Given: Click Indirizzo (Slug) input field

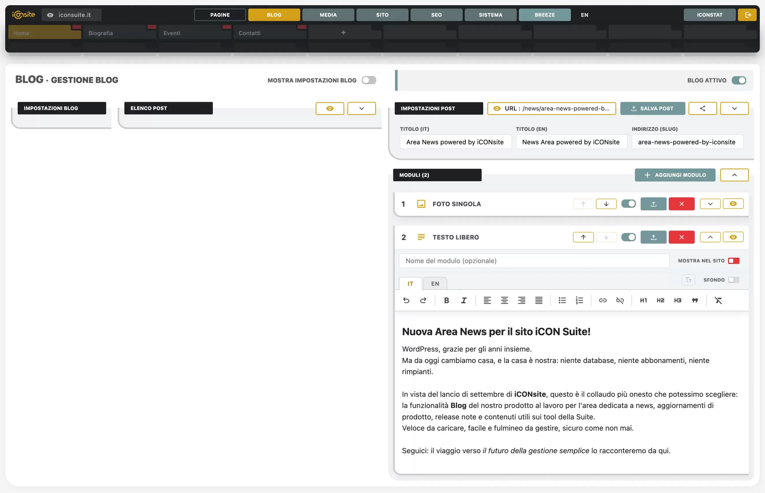Looking at the screenshot, I should pos(687,142).
